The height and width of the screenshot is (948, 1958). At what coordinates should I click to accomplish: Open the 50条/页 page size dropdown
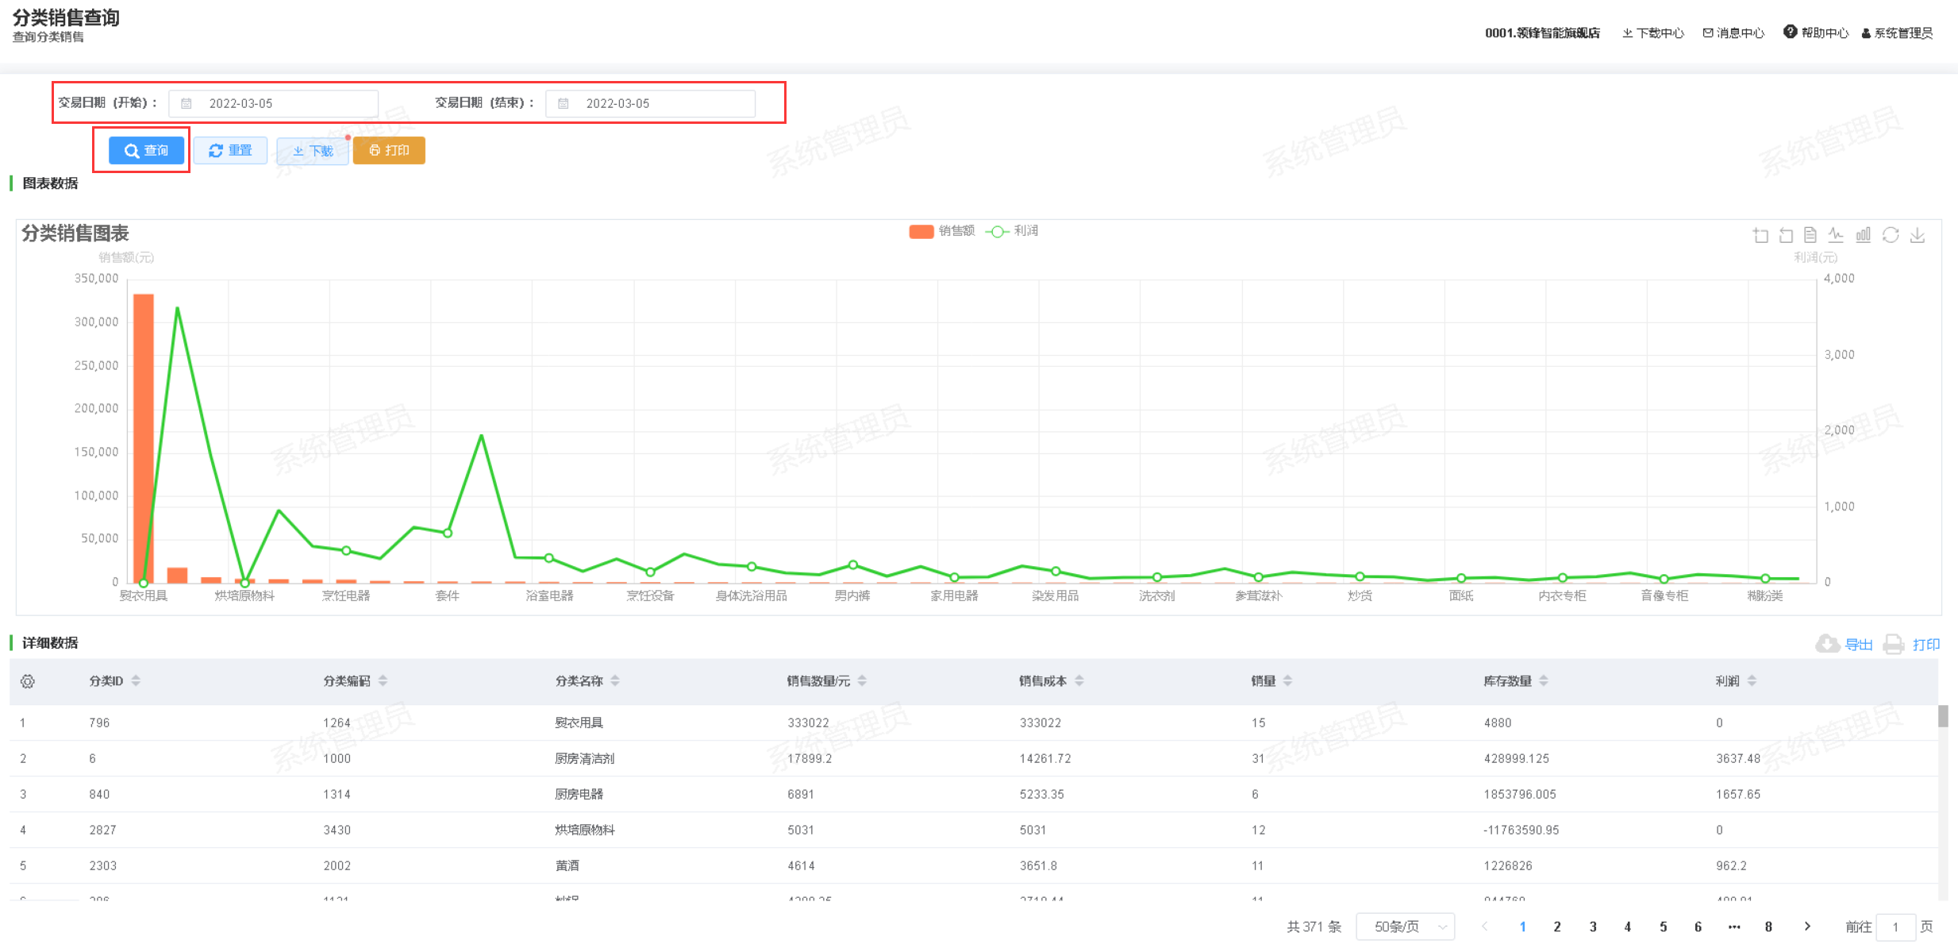click(x=1405, y=927)
